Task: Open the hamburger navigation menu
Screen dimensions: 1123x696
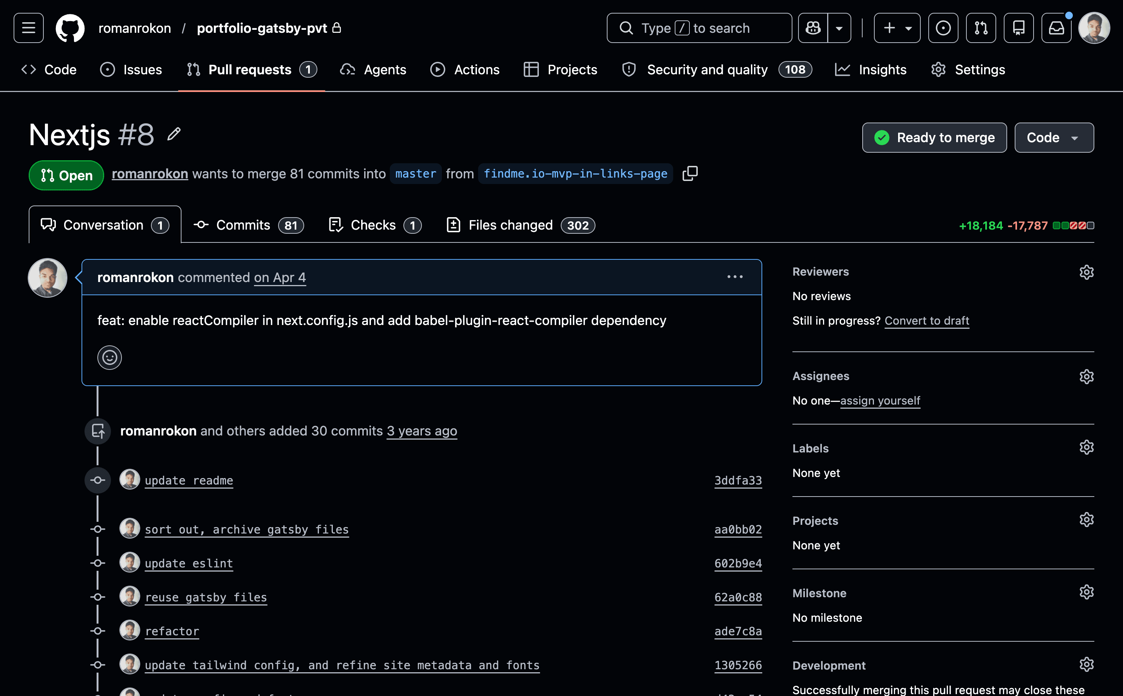Action: [x=29, y=28]
